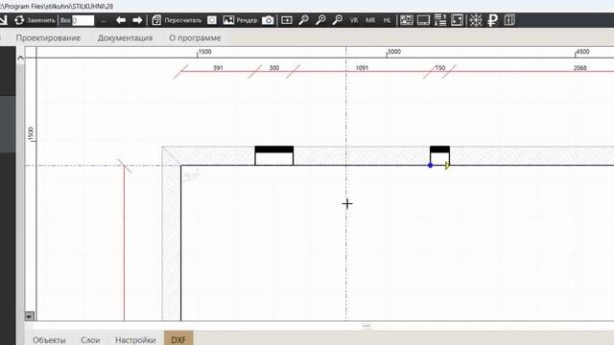
Task: Click the 1091 dimension value
Action: click(362, 68)
